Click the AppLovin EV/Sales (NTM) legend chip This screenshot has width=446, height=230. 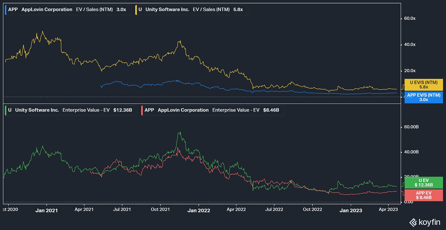pos(68,9)
